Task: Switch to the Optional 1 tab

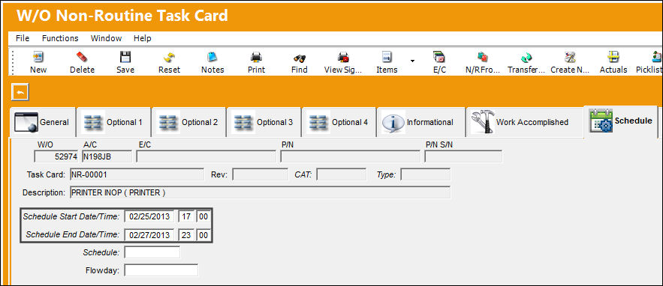Action: [x=113, y=122]
